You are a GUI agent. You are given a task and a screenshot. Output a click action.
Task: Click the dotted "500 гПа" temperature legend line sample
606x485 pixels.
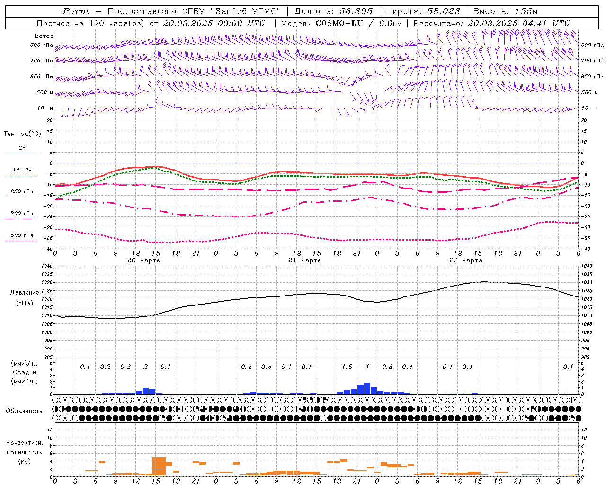pos(22,241)
